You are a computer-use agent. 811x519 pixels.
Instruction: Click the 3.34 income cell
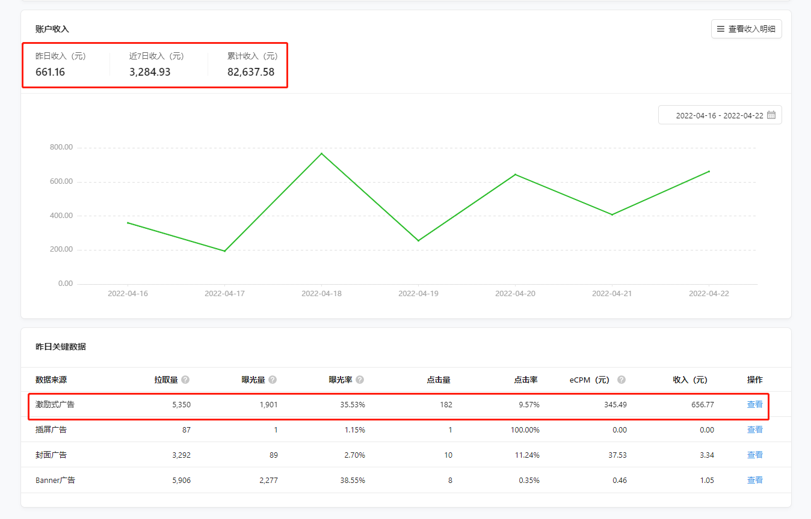tap(707, 455)
